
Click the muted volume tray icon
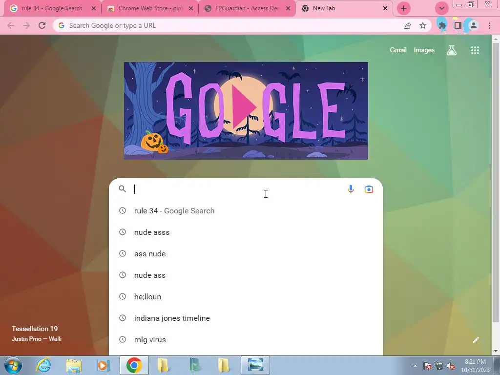[x=451, y=366]
